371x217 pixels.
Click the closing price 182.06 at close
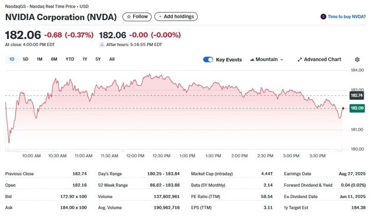click(x=23, y=35)
